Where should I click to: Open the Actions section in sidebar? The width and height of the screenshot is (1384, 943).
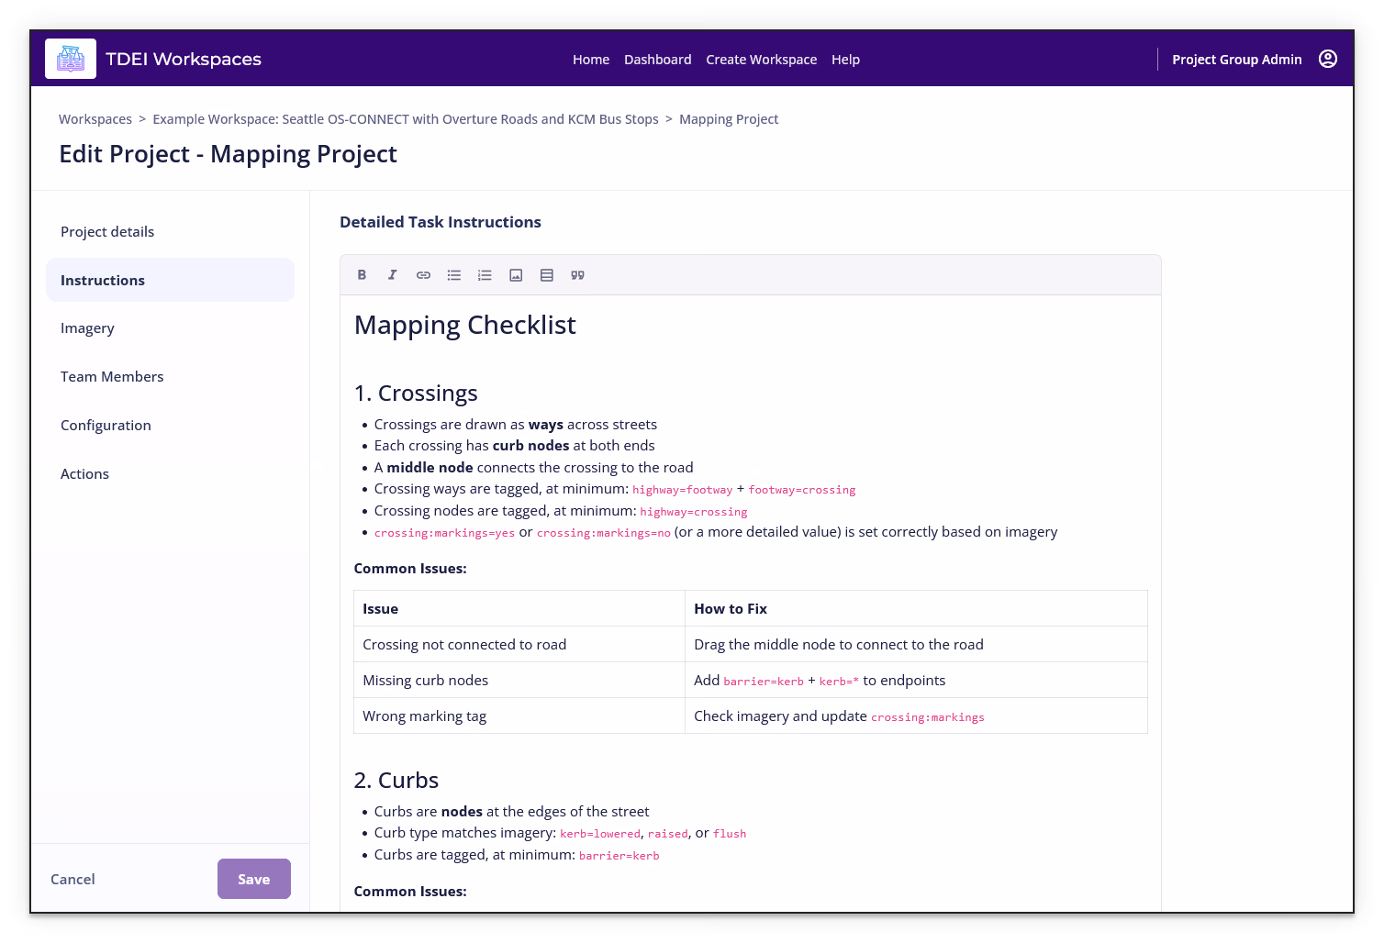pos(170,474)
